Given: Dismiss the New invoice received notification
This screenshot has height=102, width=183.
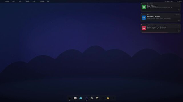Looking at the screenshot, I should pos(179,20).
